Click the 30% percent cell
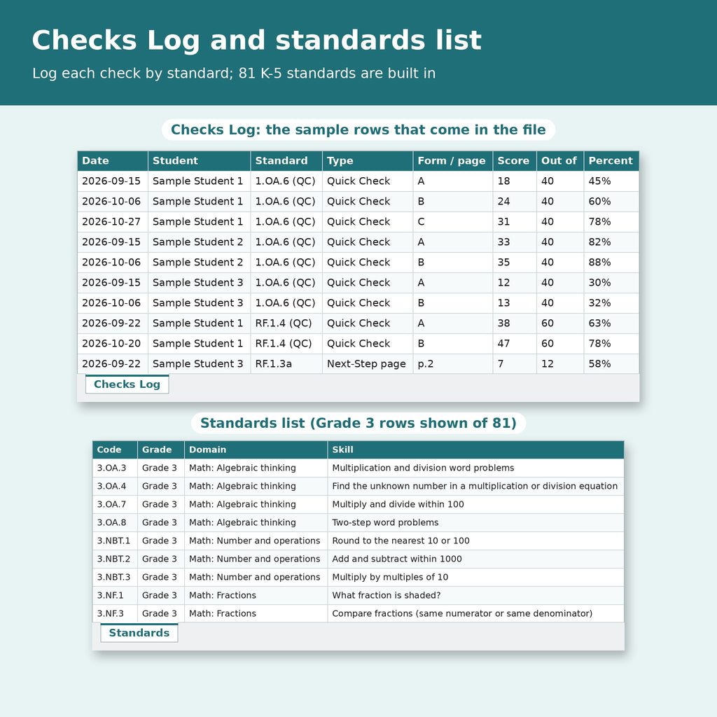 (x=611, y=283)
